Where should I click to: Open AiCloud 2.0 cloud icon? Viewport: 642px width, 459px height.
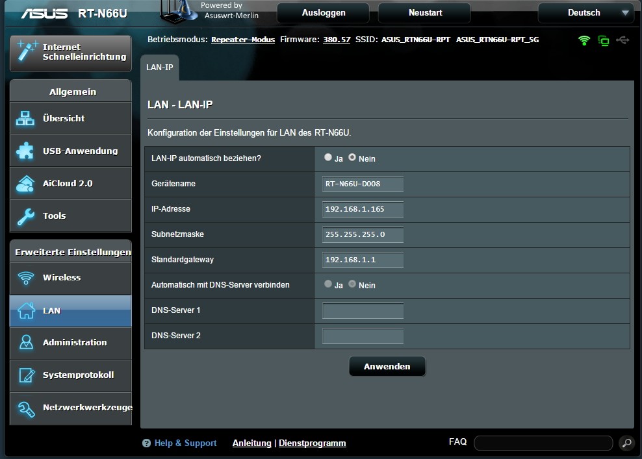click(x=25, y=184)
